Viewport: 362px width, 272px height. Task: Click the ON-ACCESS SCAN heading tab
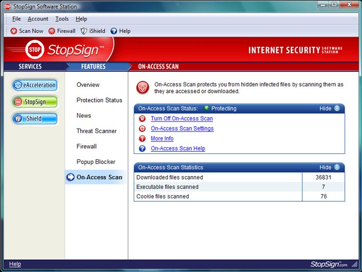pos(158,66)
